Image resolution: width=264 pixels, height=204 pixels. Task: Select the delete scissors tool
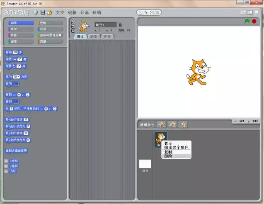[x=146, y=12]
